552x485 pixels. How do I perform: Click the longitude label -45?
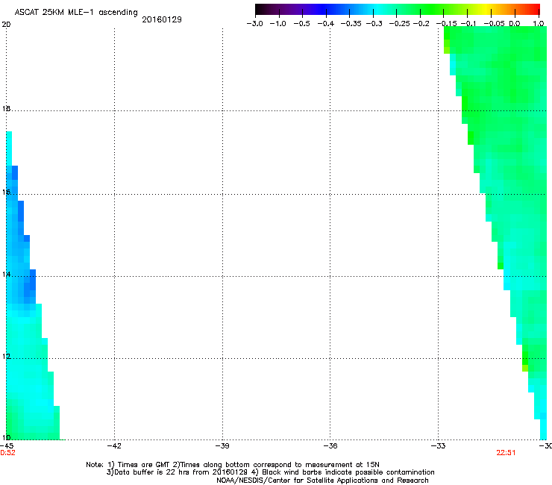tap(6, 446)
